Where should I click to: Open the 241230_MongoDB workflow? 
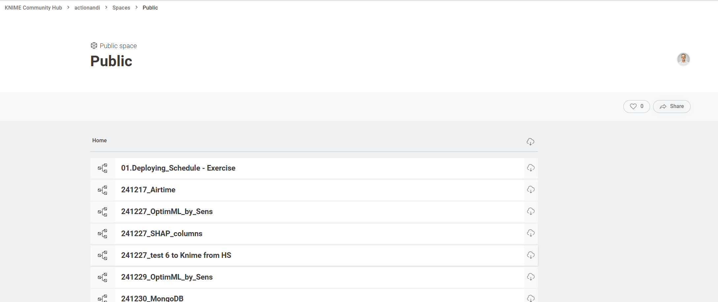click(152, 298)
